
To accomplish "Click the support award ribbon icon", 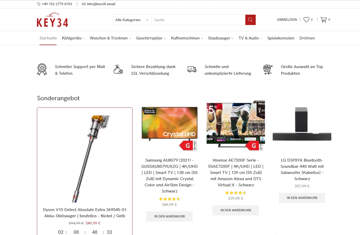I will pos(42,70).
